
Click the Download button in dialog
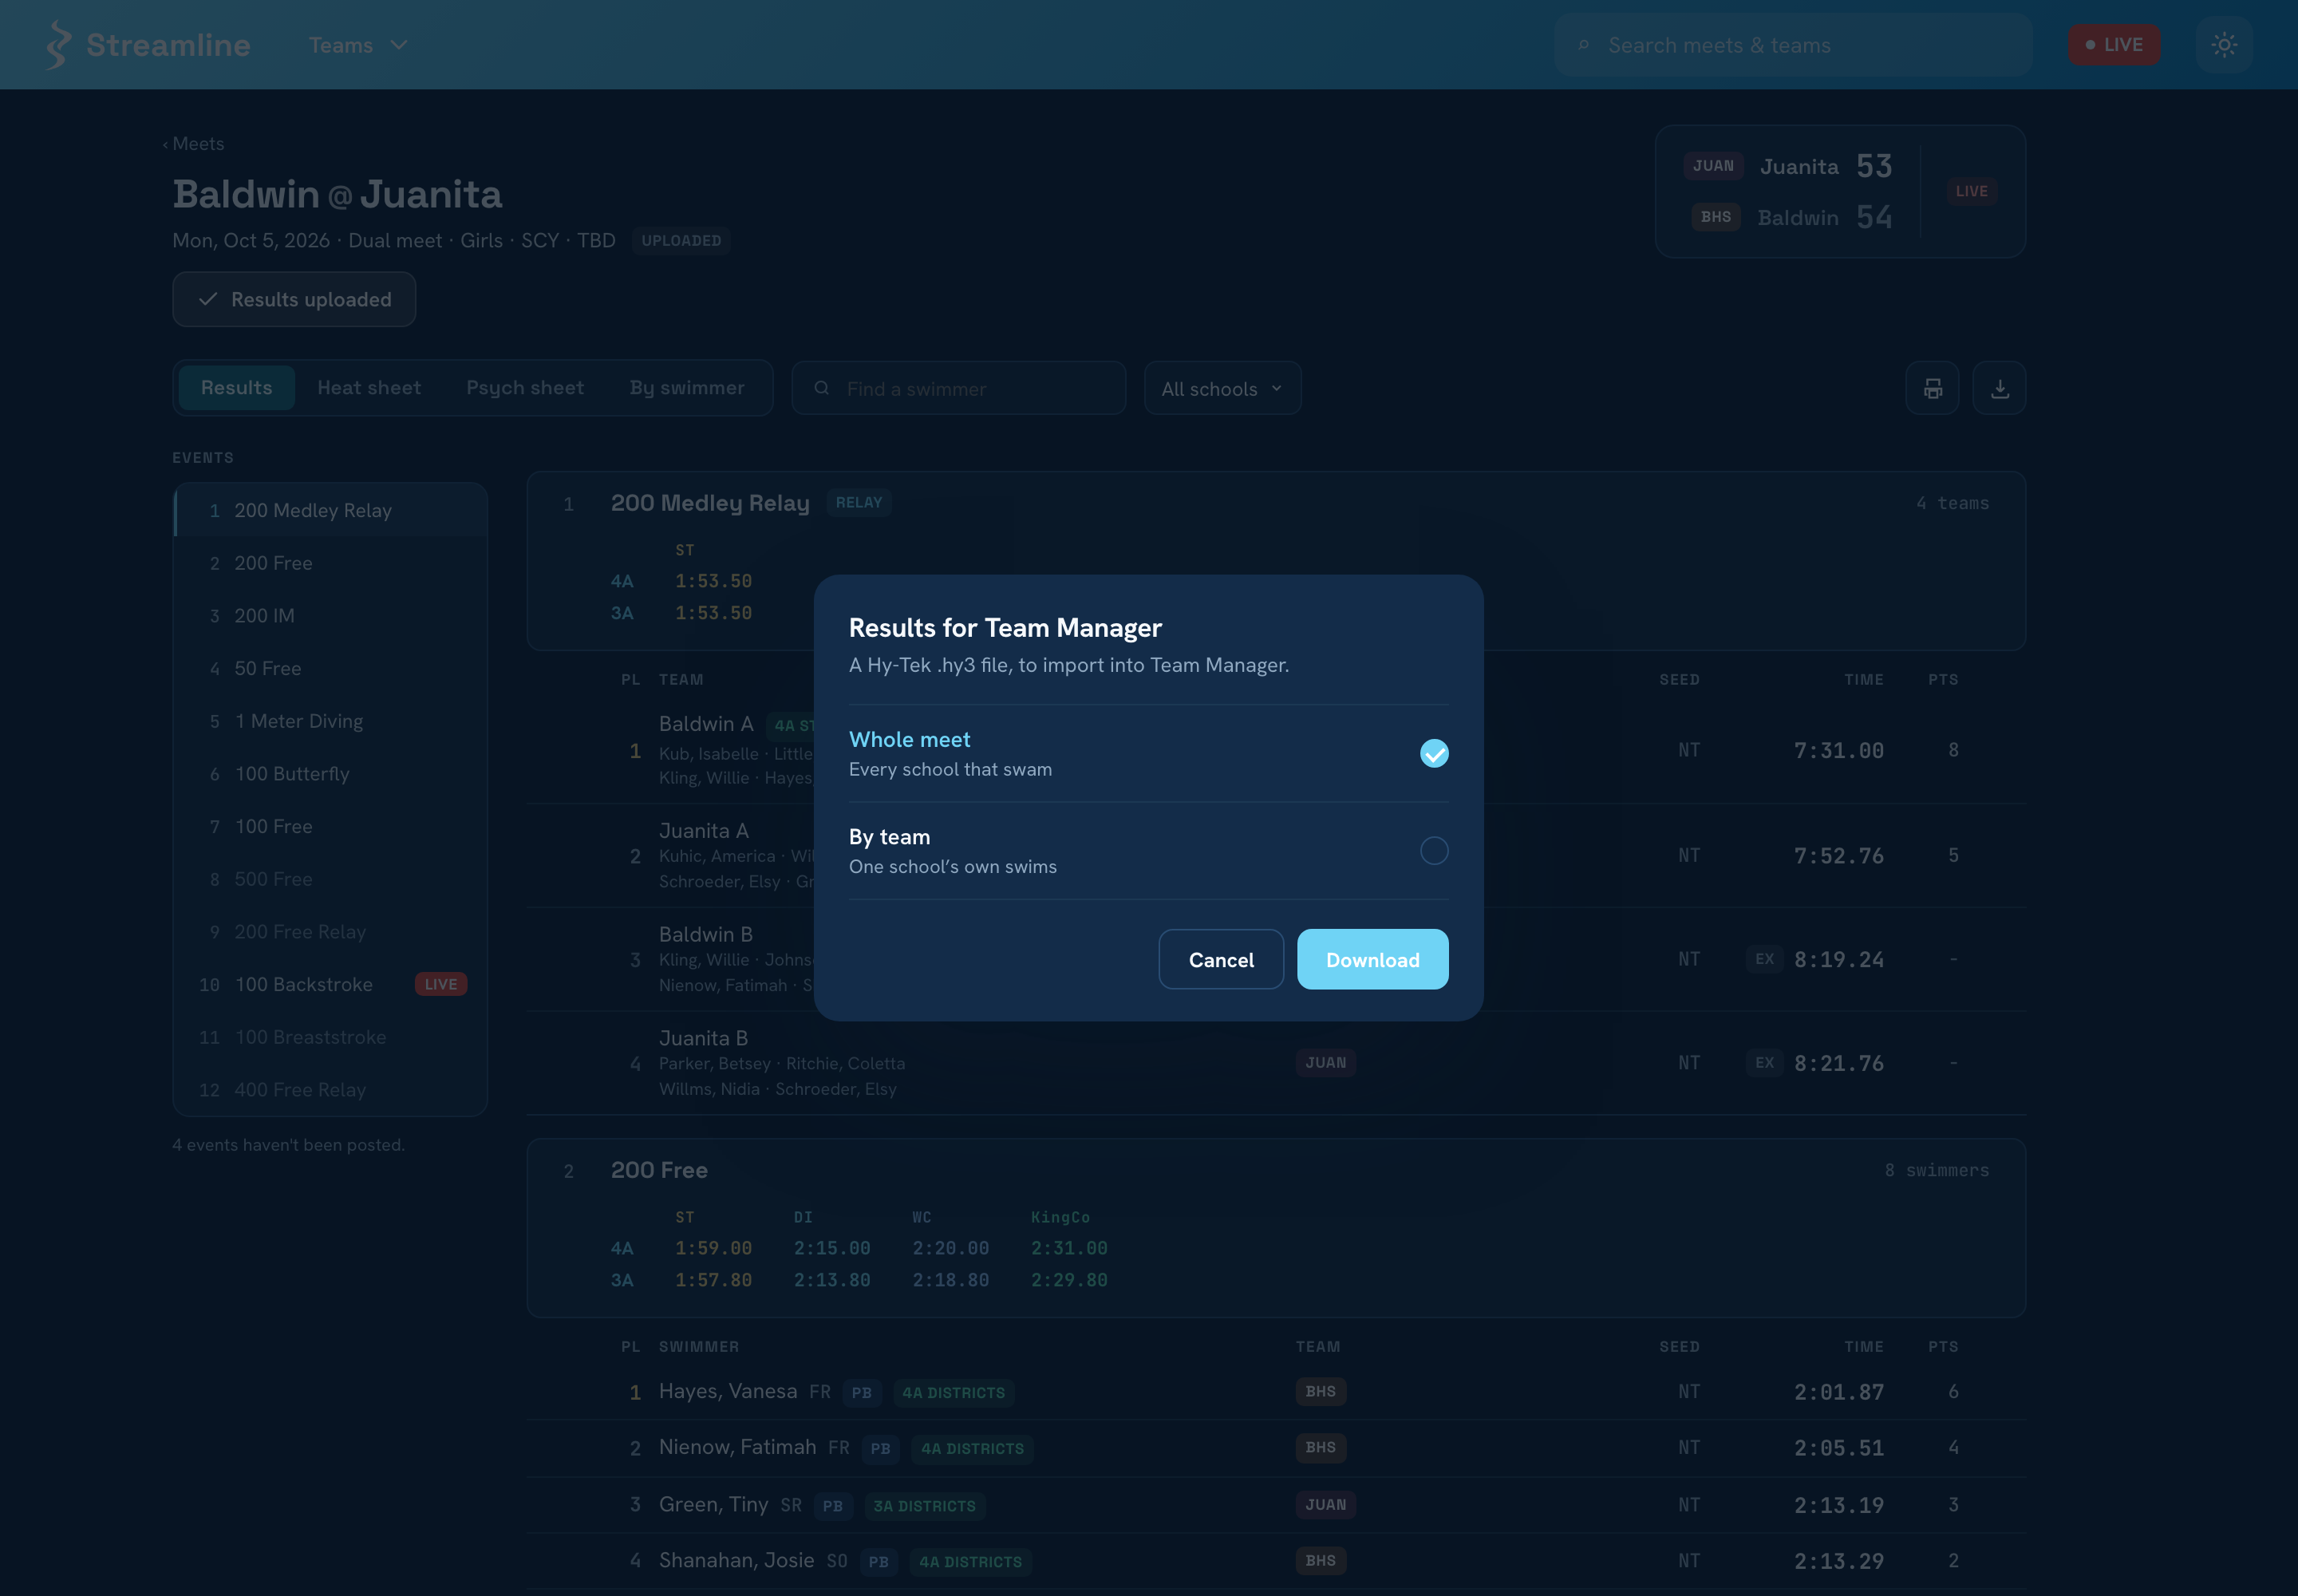[1372, 959]
